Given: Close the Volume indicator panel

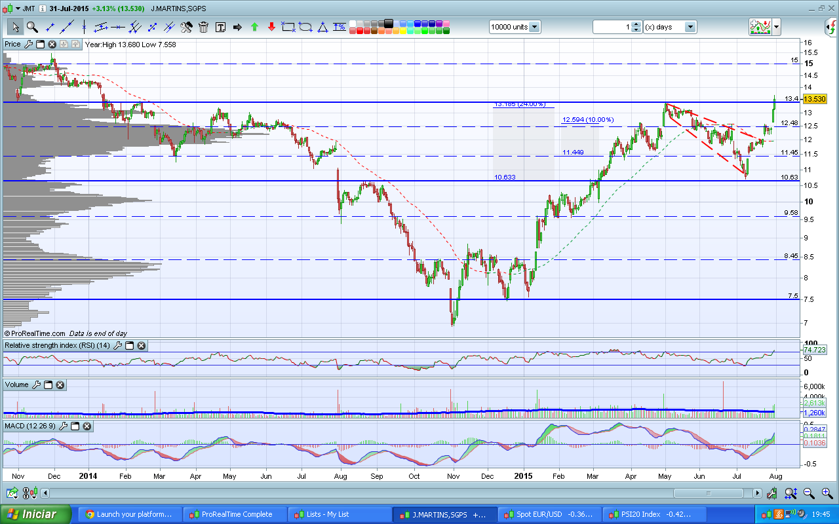Looking at the screenshot, I should click(60, 384).
